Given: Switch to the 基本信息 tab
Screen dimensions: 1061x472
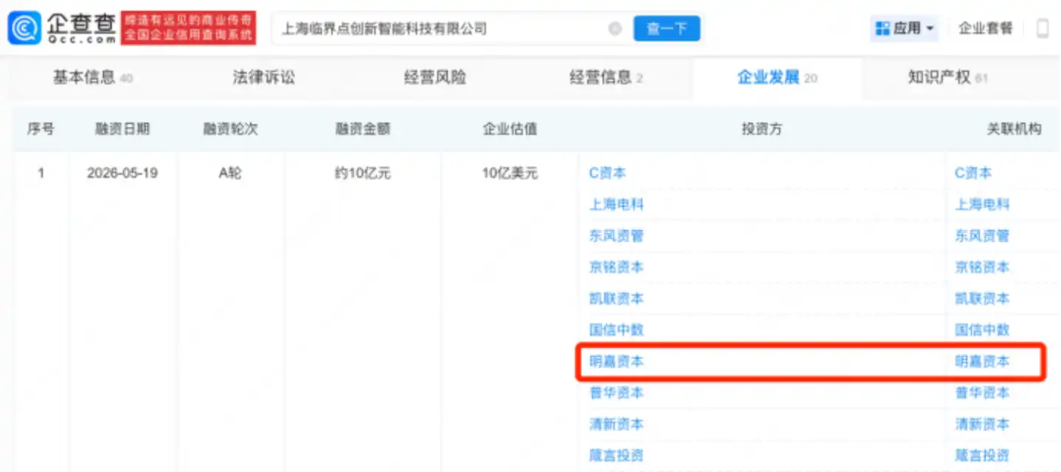Looking at the screenshot, I should [92, 77].
